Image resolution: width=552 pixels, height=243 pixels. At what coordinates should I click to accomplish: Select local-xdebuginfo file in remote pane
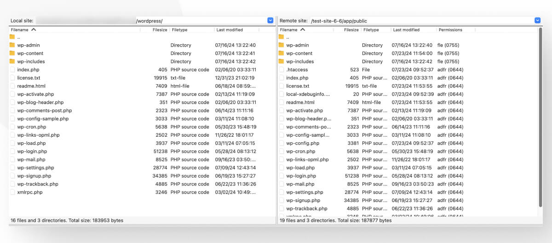pyautogui.click(x=308, y=94)
